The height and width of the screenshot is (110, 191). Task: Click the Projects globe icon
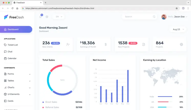coord(181,44)
